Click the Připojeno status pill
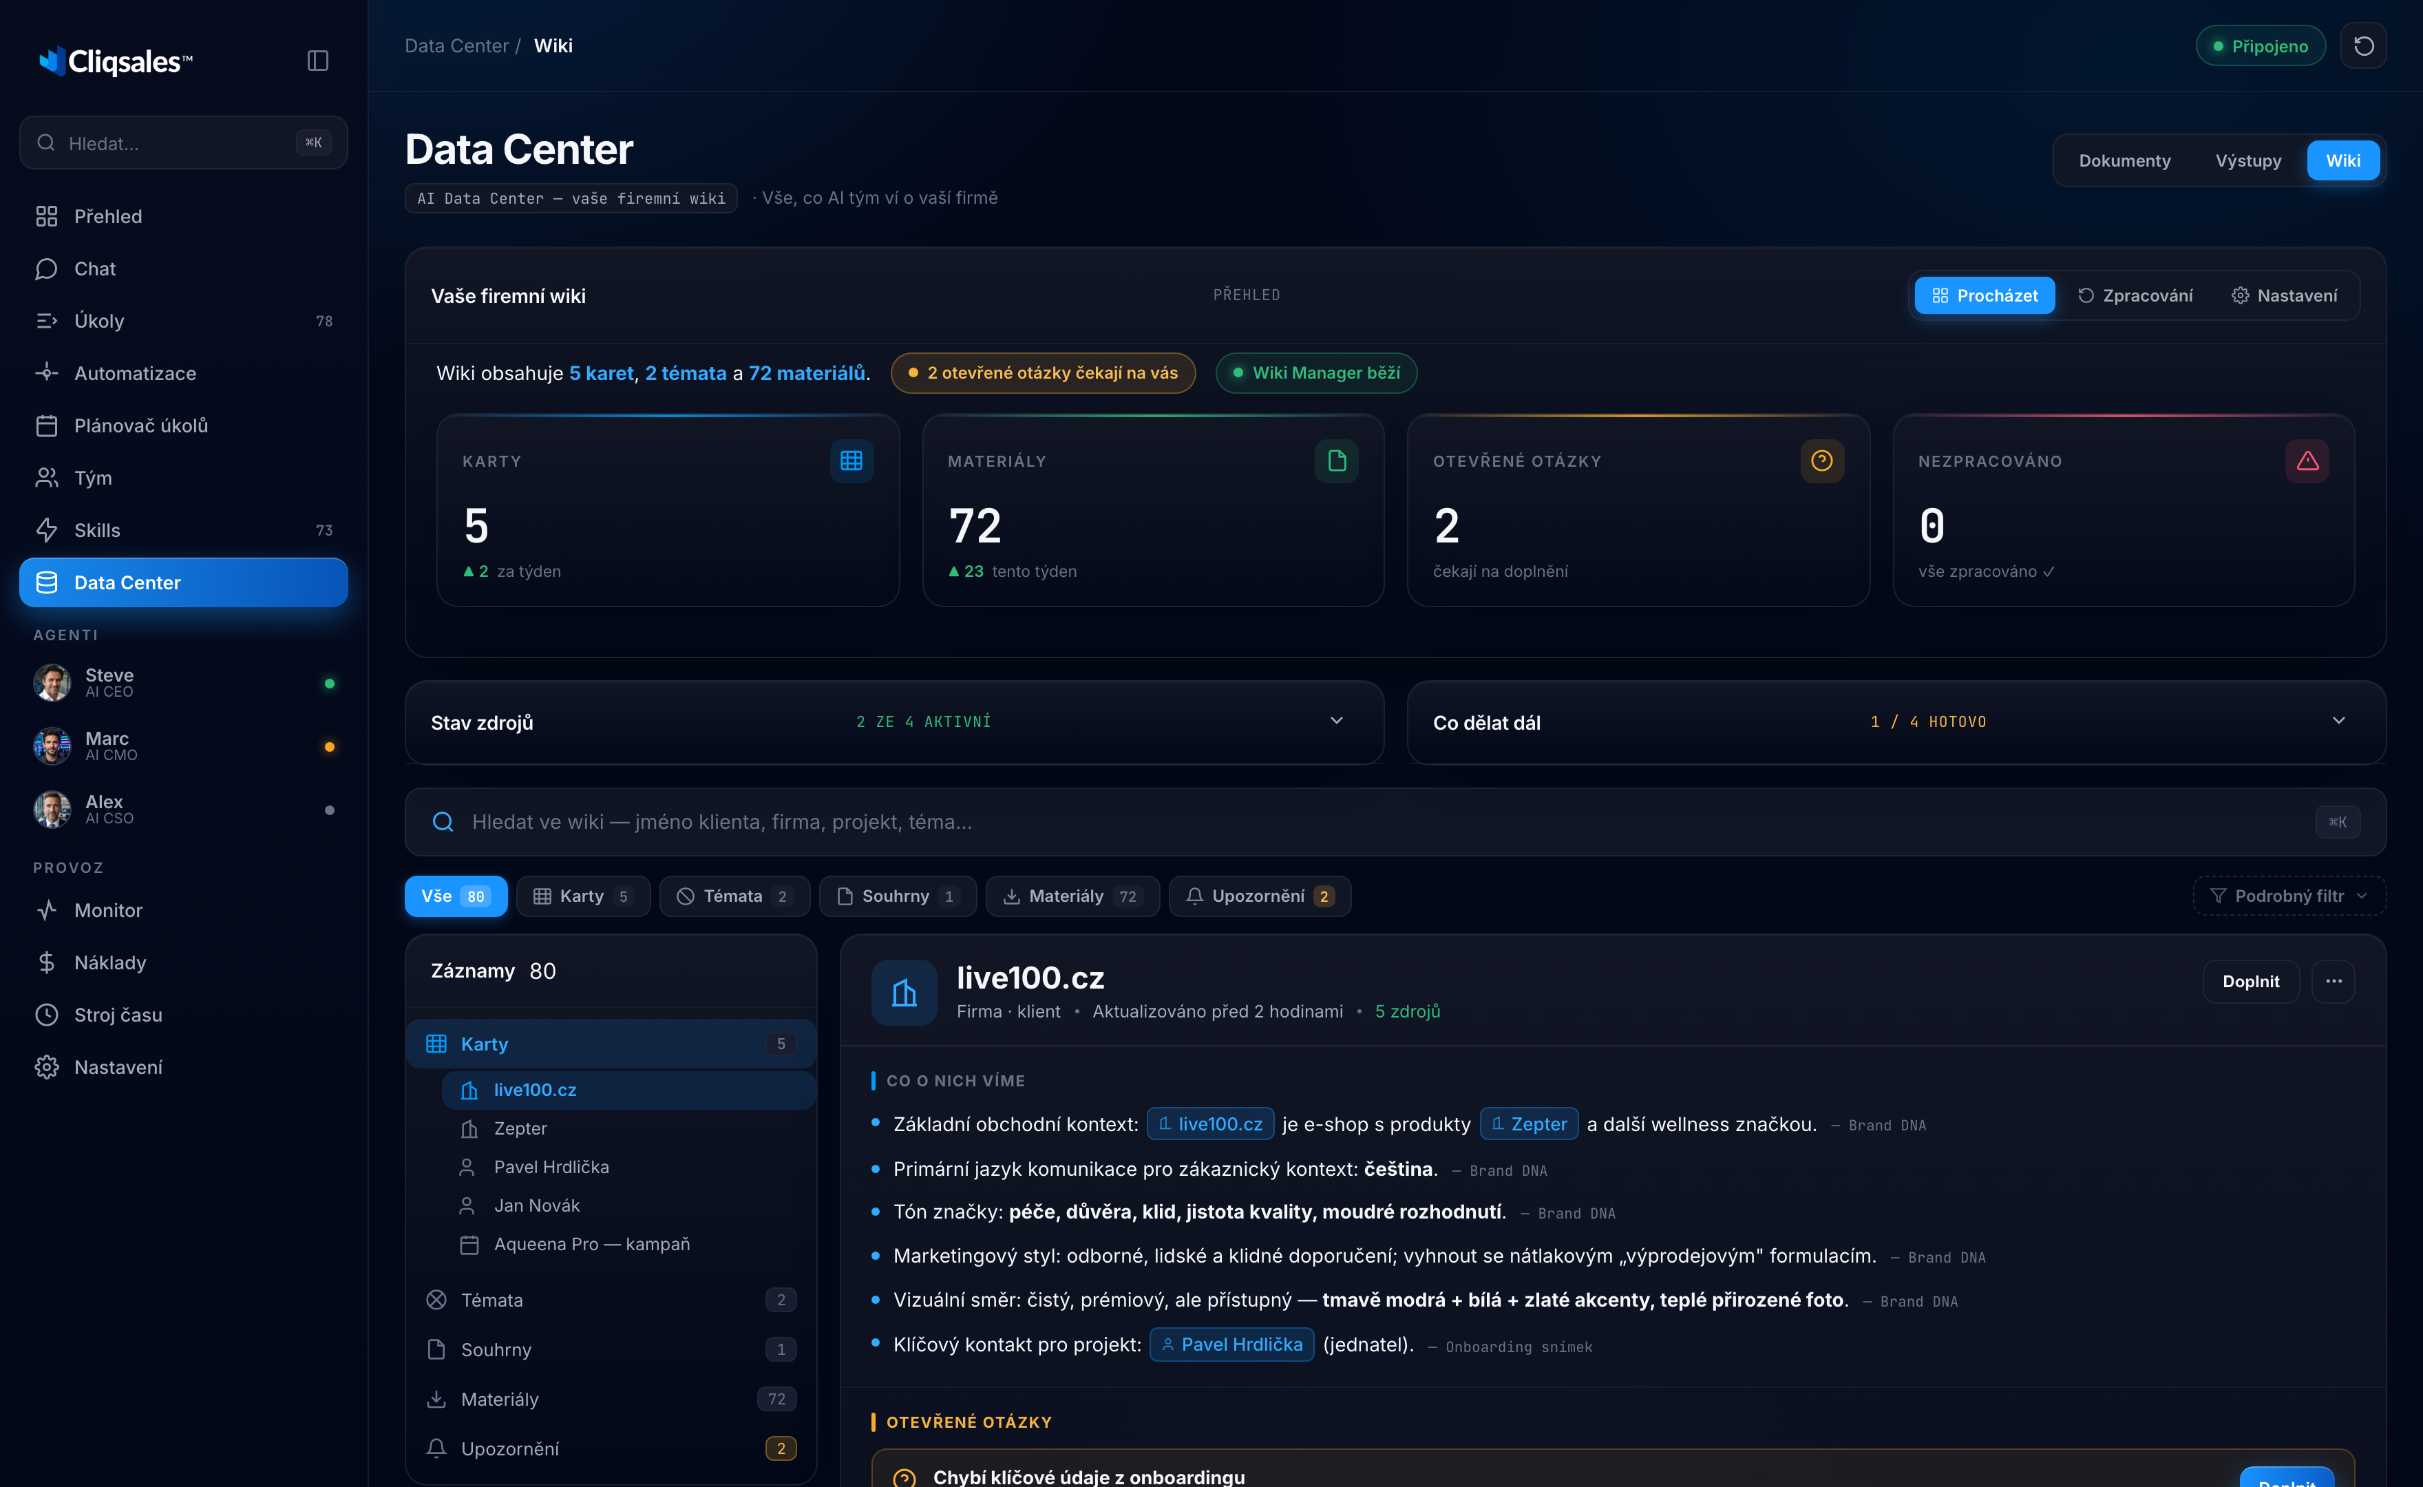2423x1487 pixels. tap(2260, 46)
